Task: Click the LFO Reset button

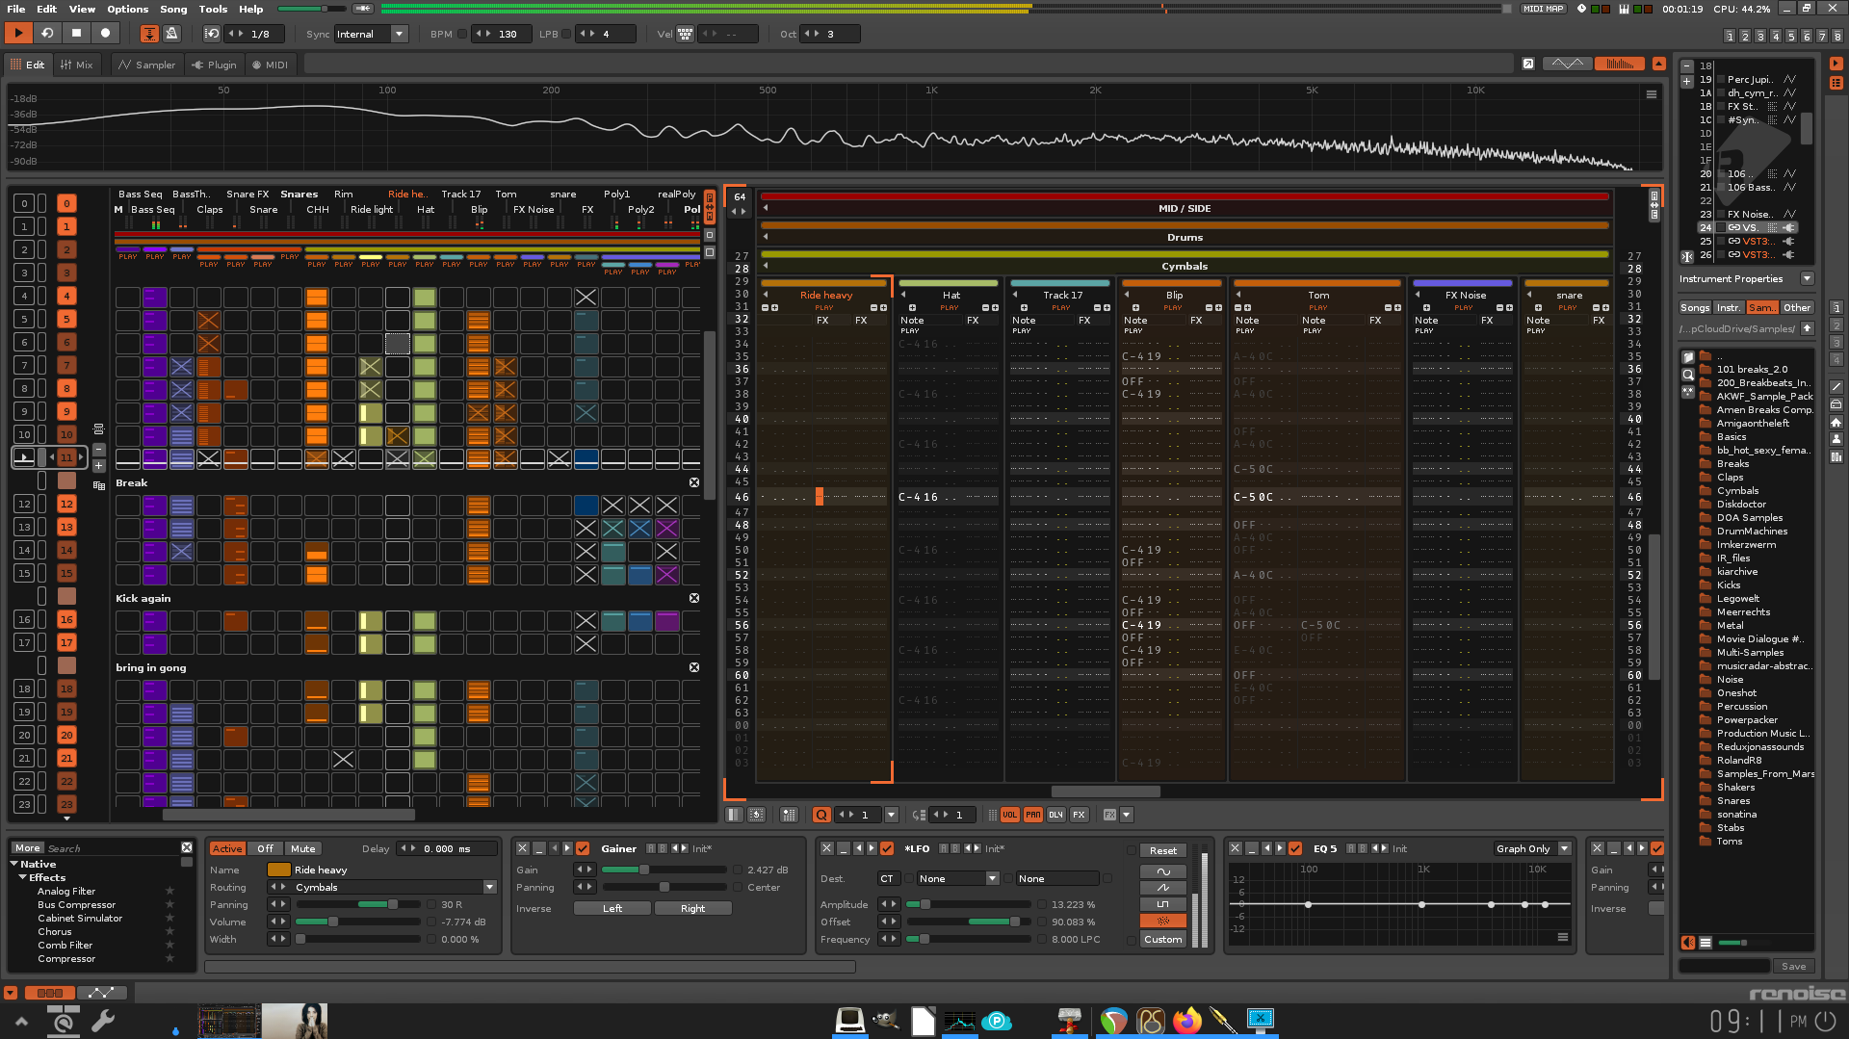Action: tap(1163, 850)
